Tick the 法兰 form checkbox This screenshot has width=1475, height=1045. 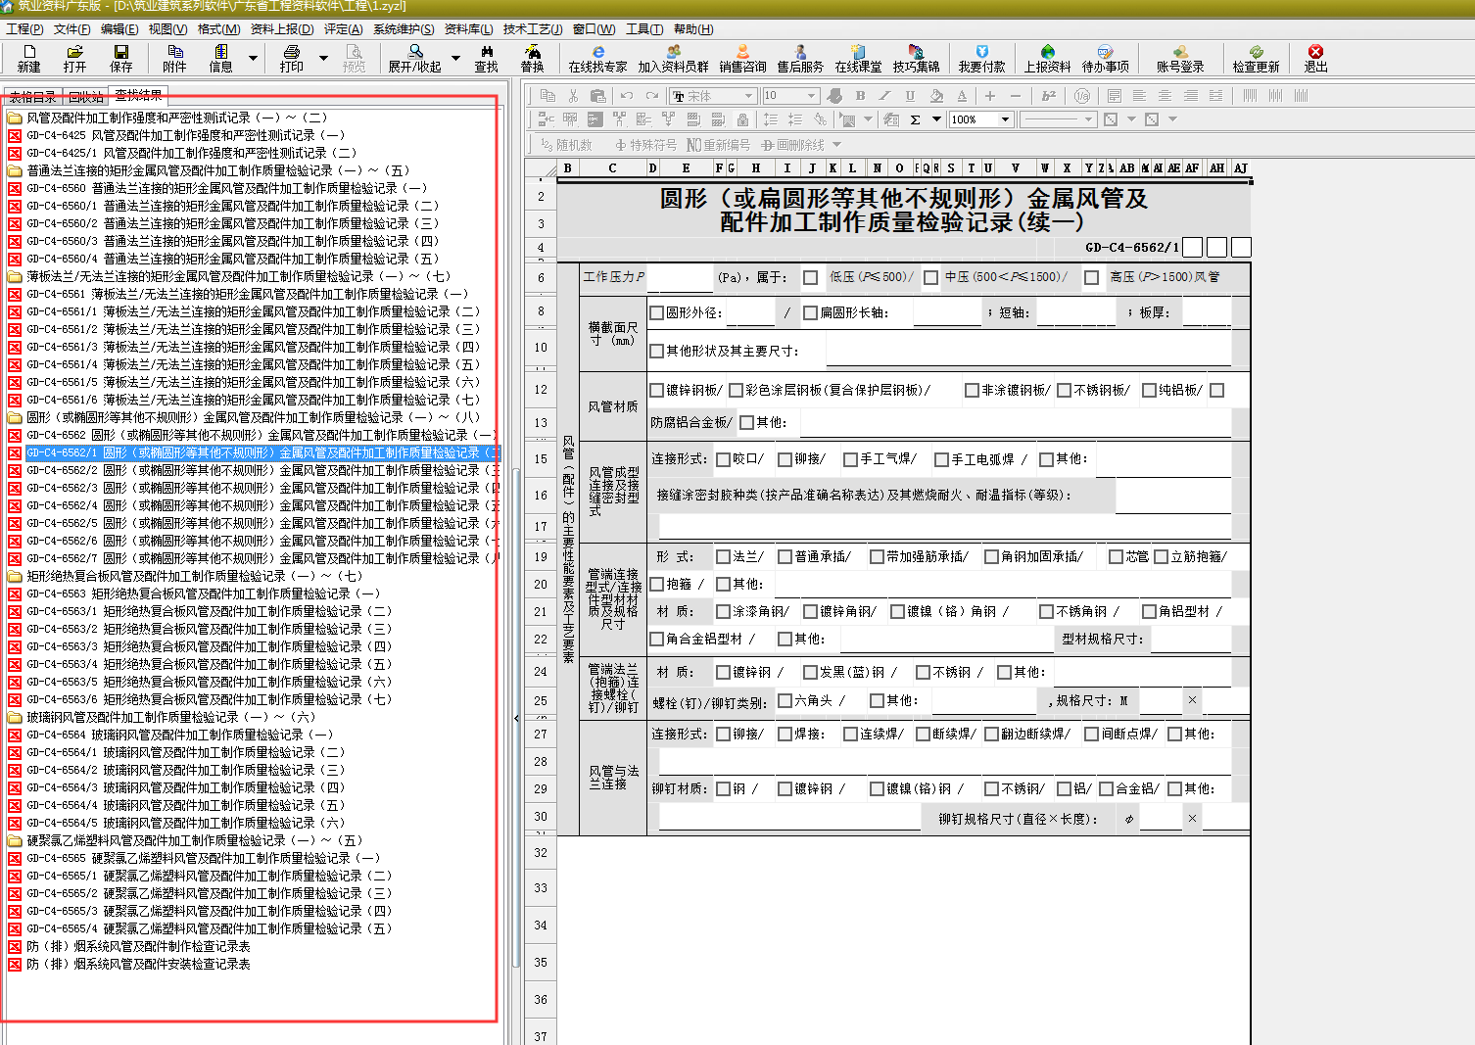point(723,556)
